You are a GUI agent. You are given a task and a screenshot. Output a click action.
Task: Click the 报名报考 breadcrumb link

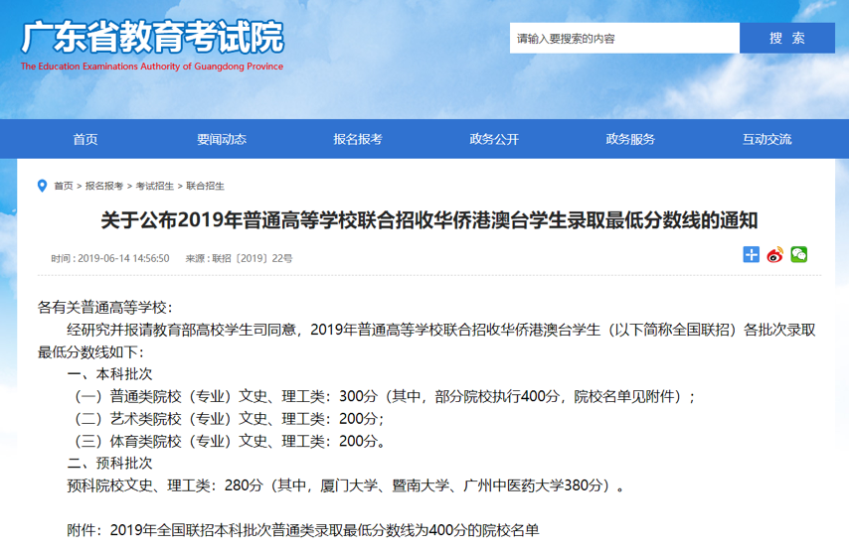(x=104, y=186)
